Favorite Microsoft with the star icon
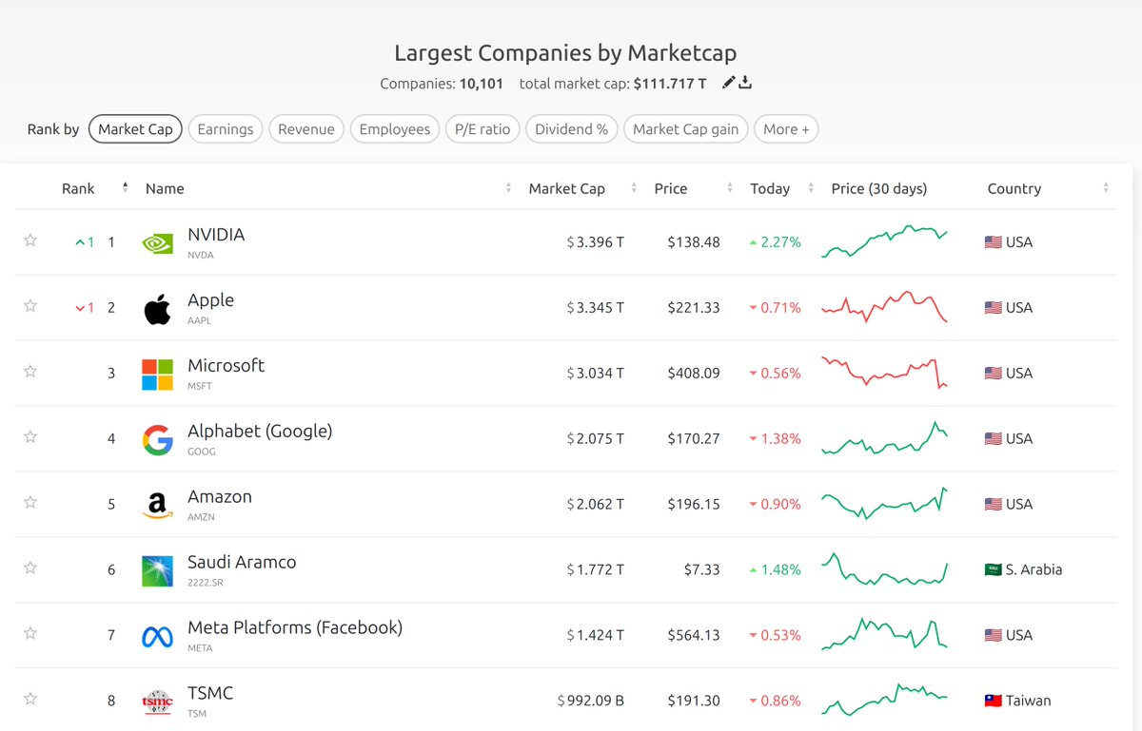1142x731 pixels. click(x=30, y=372)
